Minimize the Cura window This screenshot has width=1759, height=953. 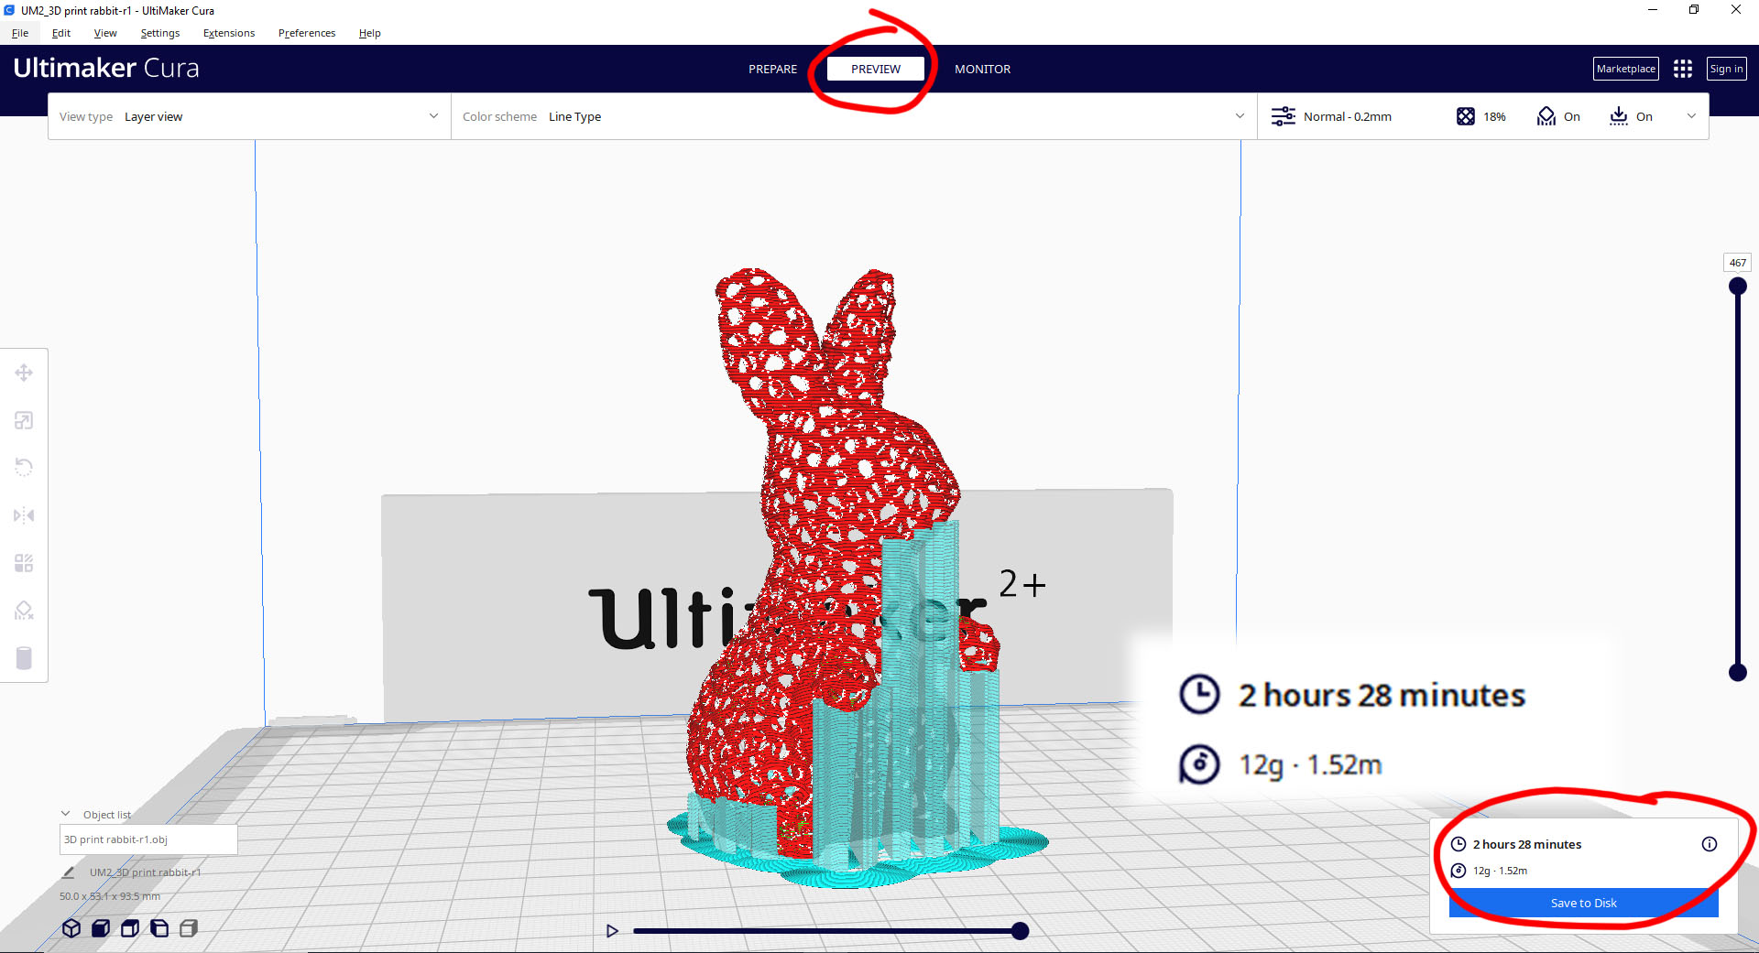1653,10
